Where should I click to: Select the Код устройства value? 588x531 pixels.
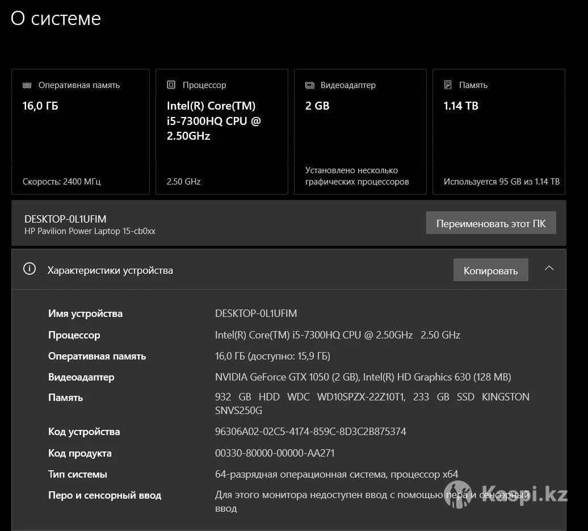(310, 432)
